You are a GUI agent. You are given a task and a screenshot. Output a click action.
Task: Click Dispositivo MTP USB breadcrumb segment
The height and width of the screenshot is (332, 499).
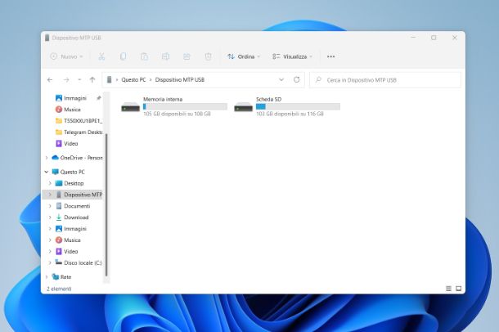[x=179, y=80]
